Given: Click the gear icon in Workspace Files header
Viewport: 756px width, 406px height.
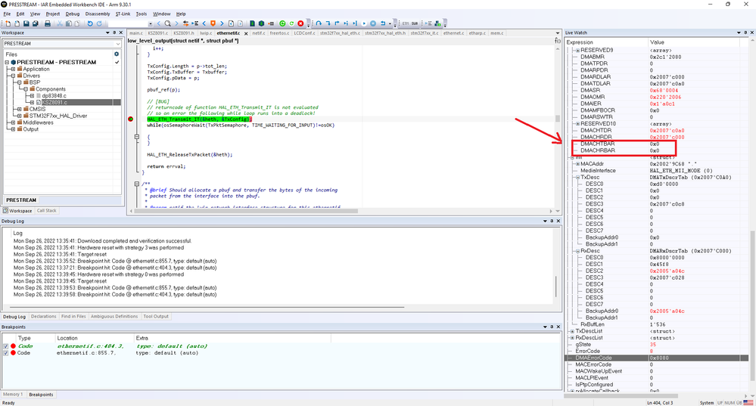Looking at the screenshot, I should tap(117, 54).
